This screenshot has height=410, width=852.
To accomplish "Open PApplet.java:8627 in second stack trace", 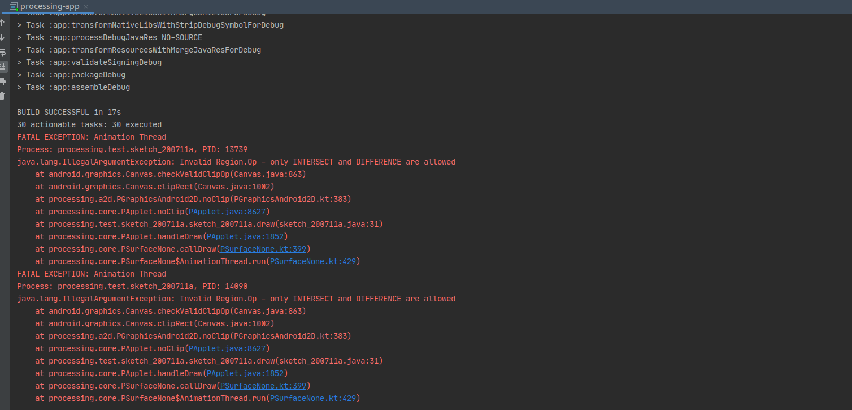I will [x=227, y=348].
